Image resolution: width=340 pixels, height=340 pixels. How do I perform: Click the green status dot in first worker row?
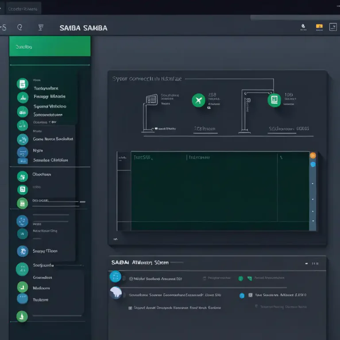click(241, 278)
